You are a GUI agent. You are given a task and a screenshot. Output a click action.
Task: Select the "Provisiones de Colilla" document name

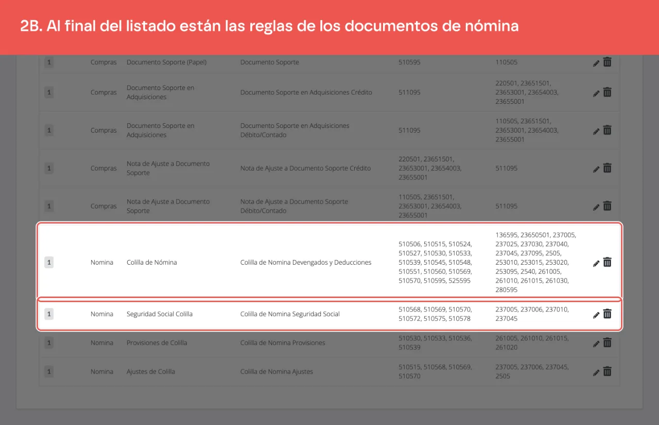(x=157, y=343)
